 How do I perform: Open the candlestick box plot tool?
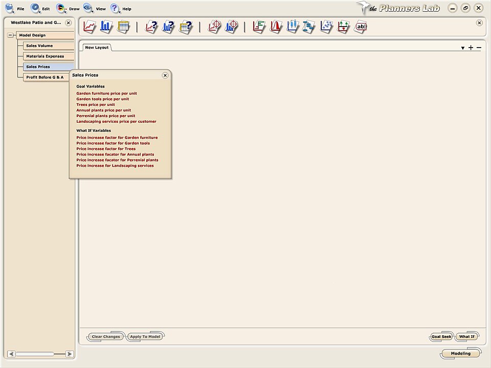coord(293,27)
